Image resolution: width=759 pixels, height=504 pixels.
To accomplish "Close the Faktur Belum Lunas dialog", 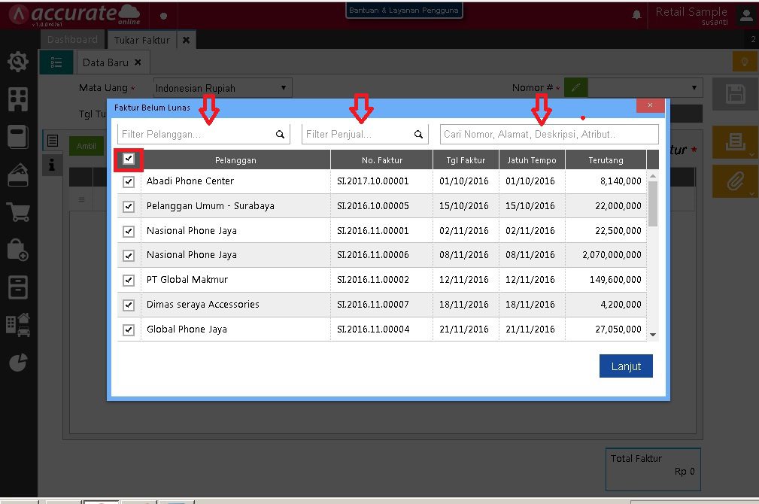I will 650,105.
